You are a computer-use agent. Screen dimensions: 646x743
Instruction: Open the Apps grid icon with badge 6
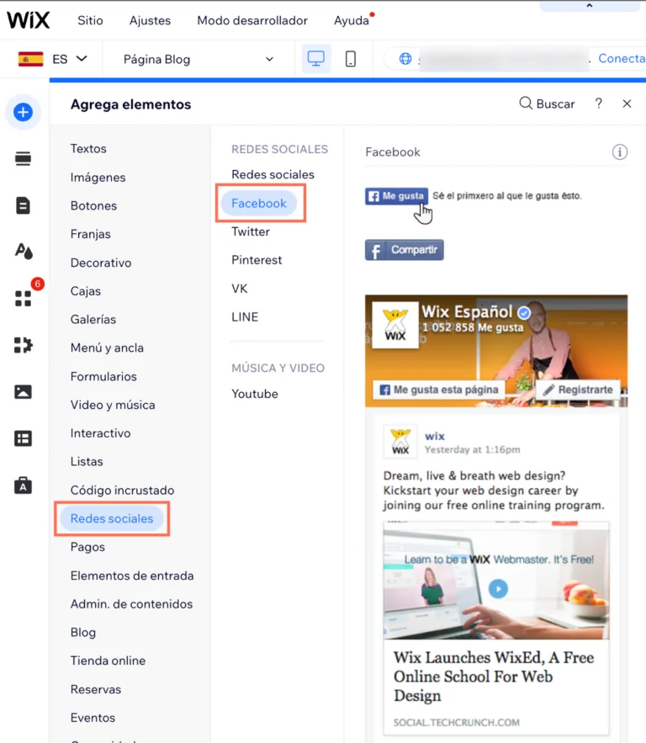(x=24, y=298)
